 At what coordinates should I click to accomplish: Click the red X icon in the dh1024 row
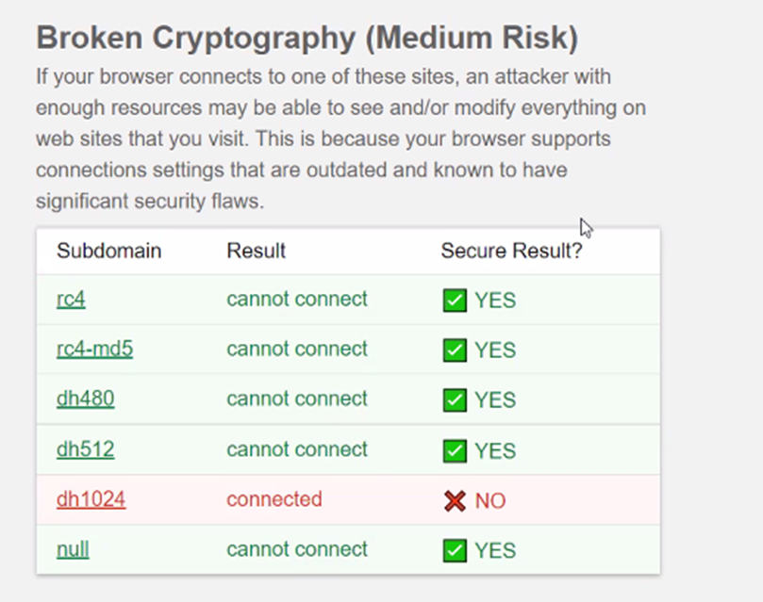click(454, 500)
